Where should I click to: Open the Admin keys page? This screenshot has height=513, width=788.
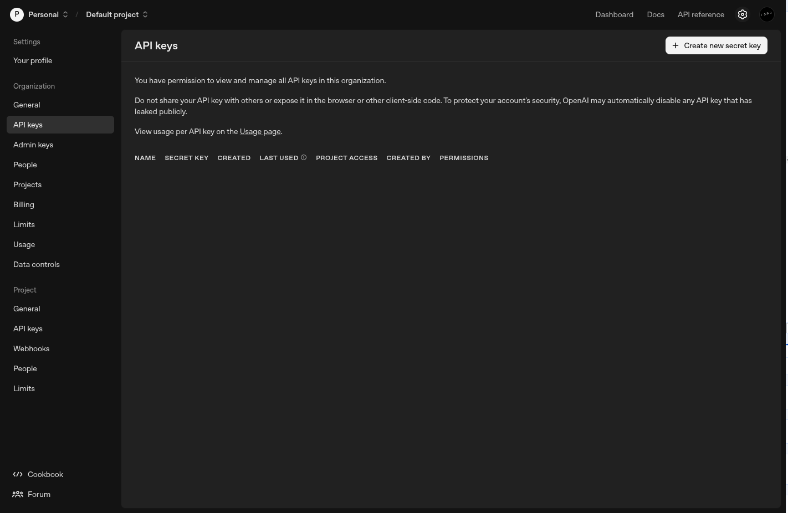pos(60,145)
